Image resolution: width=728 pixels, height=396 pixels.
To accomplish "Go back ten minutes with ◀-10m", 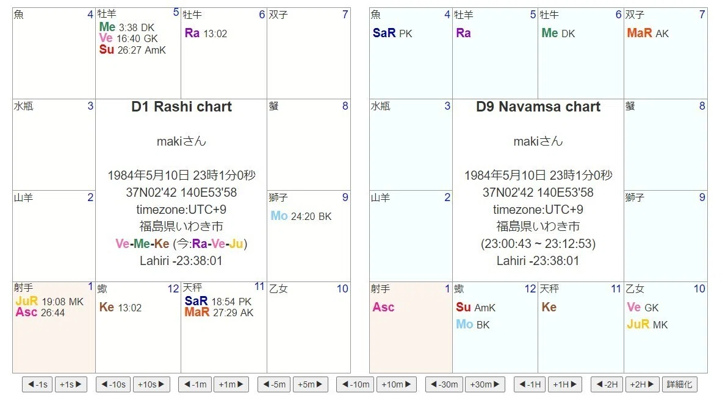I will click(x=355, y=384).
